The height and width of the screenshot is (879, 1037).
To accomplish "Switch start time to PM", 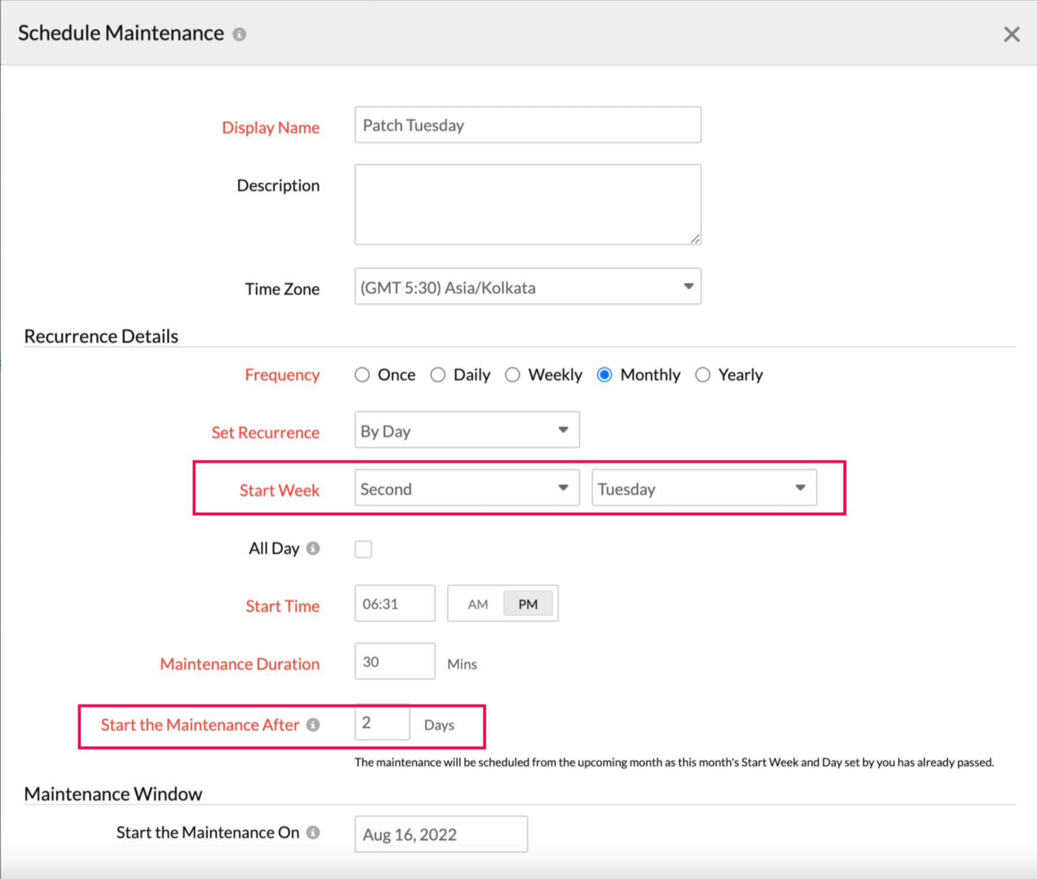I will [527, 604].
